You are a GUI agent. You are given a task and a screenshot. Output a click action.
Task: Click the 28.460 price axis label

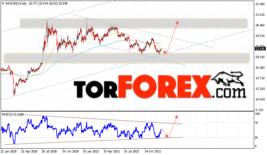coord(260,25)
